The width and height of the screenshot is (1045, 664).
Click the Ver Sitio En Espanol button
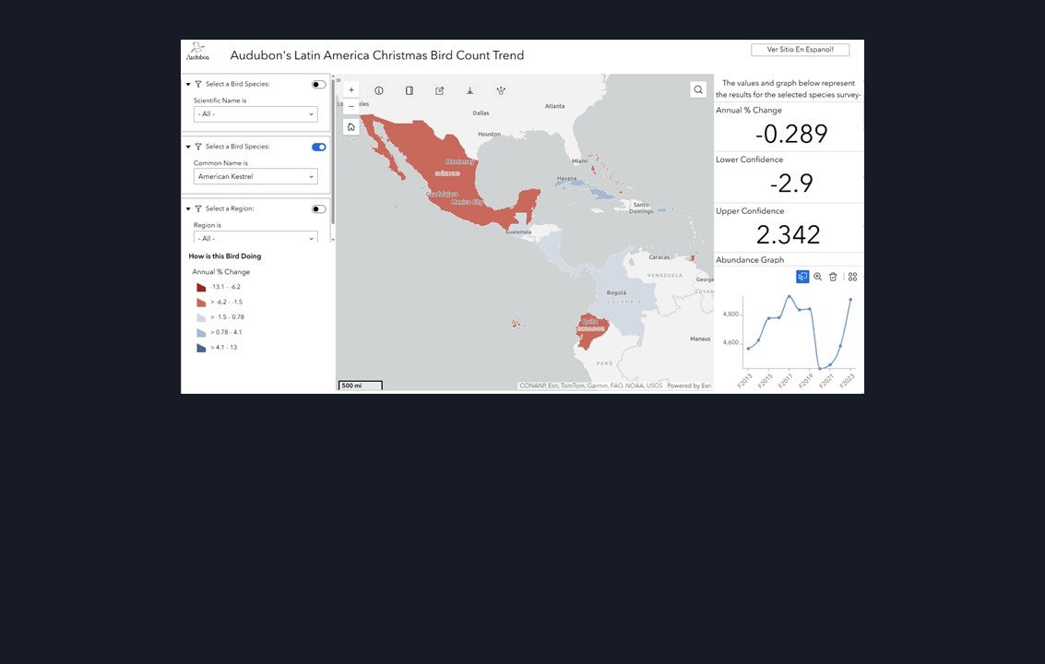800,50
